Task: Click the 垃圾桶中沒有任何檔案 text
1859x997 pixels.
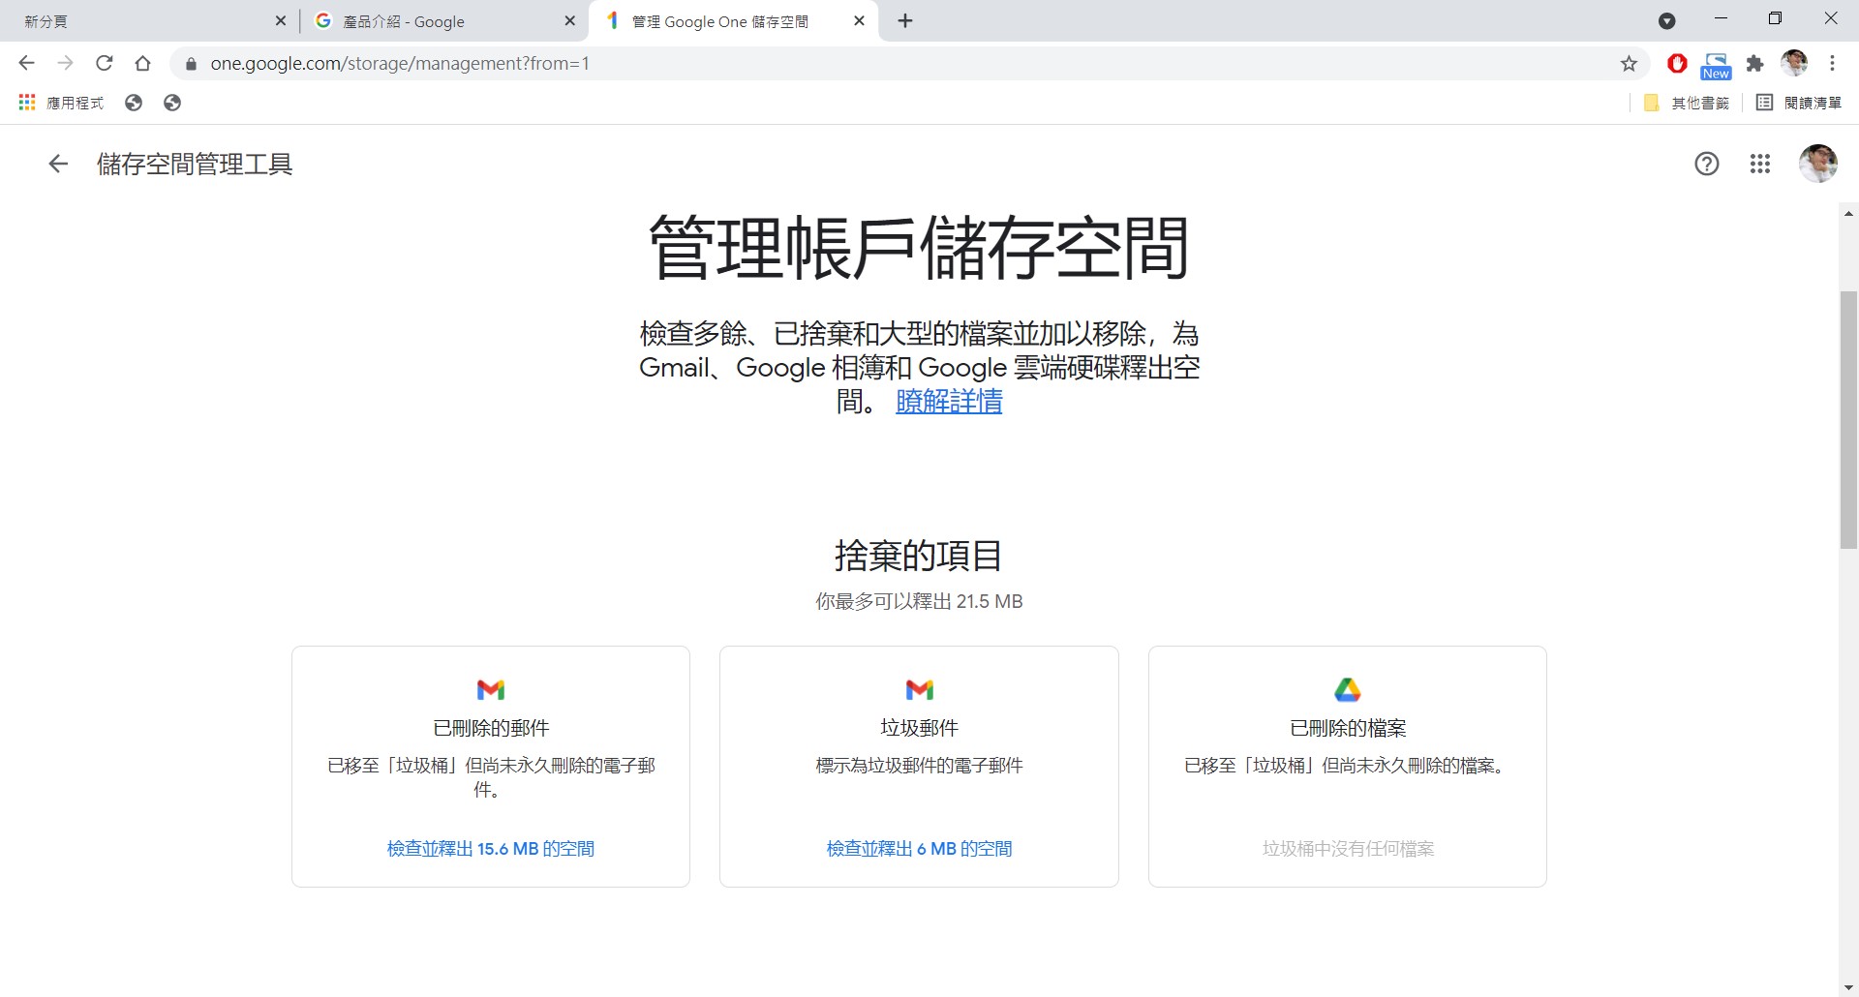Action: pos(1348,849)
